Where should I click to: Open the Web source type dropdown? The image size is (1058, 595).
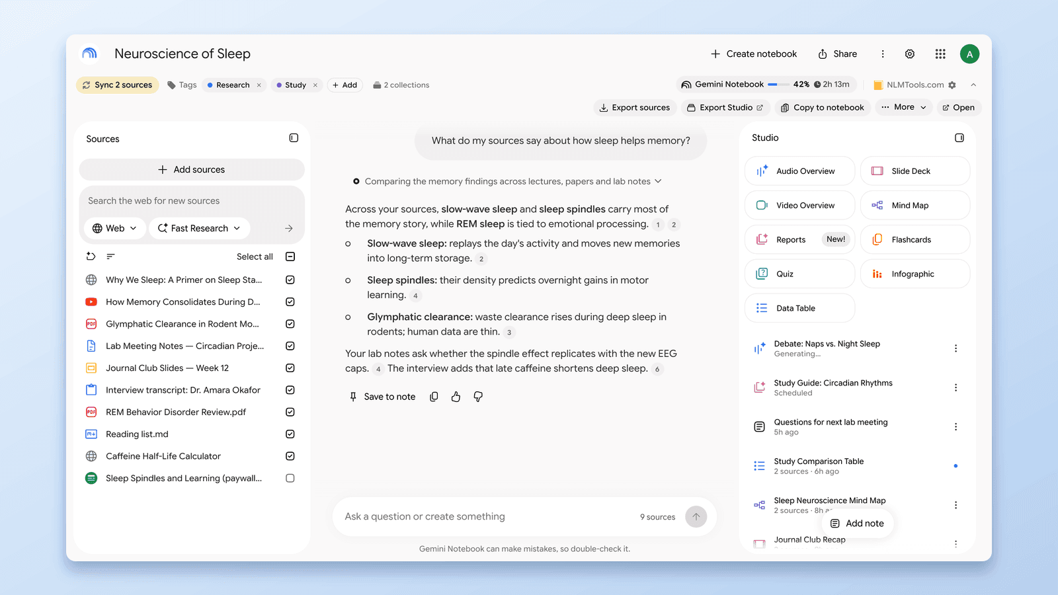point(115,228)
